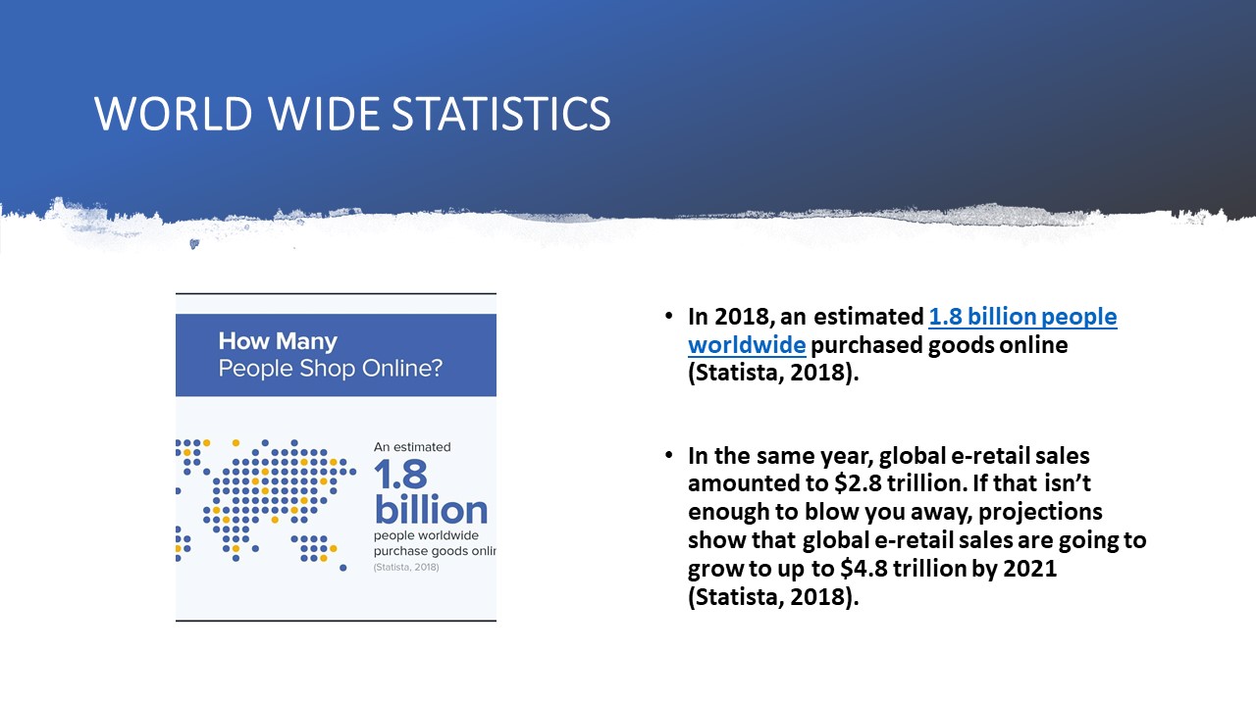Click the "worldwide" linked word
Screen dimensions: 1256x706
(747, 345)
